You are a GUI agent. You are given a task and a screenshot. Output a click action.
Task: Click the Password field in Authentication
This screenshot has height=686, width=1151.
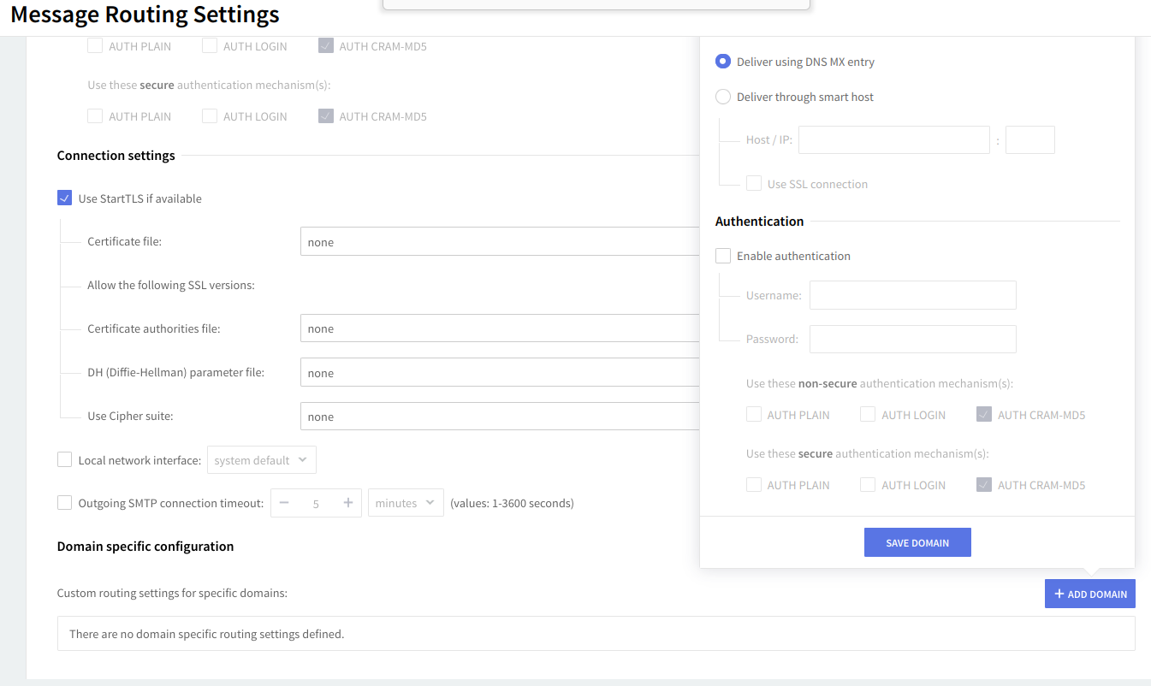(x=912, y=339)
